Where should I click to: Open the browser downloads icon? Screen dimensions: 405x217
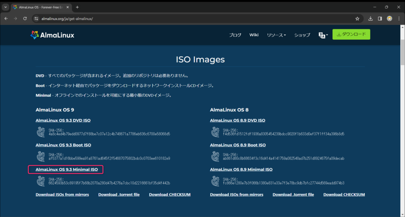tap(371, 19)
